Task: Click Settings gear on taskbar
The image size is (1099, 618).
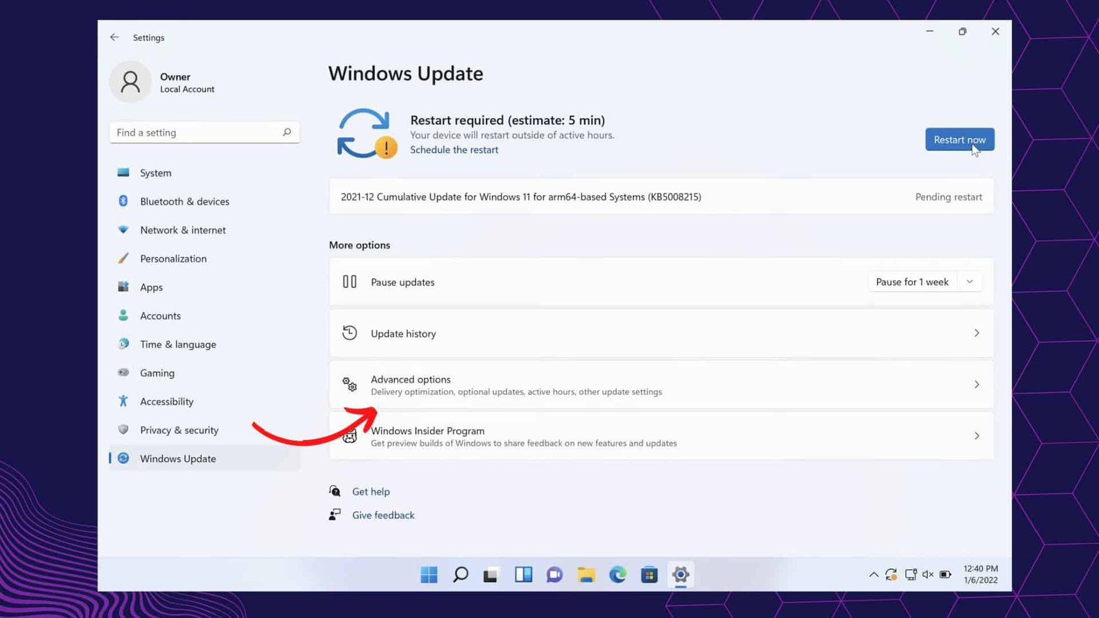Action: (x=681, y=575)
